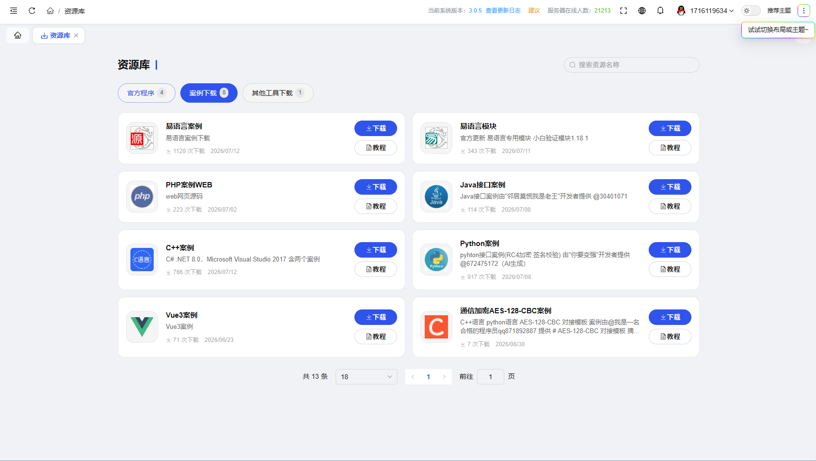Collapse the sidebar menu icon
This screenshot has width=816, height=461.
pyautogui.click(x=14, y=11)
